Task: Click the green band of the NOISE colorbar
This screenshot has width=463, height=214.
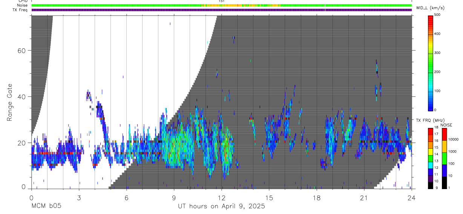Action: [444, 159]
